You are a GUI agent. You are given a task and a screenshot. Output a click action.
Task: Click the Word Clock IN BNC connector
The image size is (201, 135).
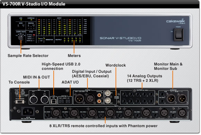pyautogui.click(x=108, y=93)
